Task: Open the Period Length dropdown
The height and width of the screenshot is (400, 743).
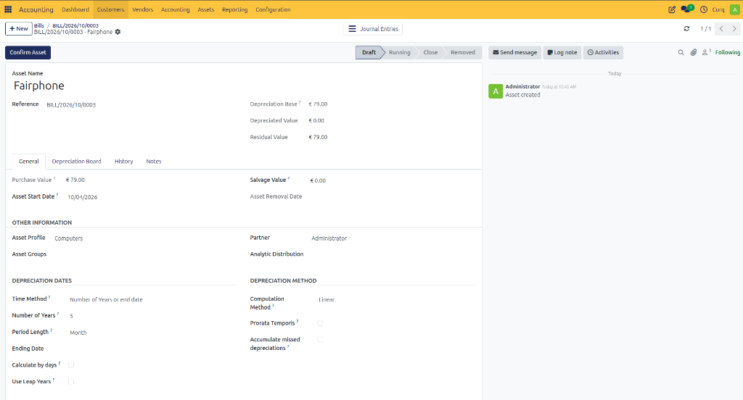Action: click(x=152, y=333)
